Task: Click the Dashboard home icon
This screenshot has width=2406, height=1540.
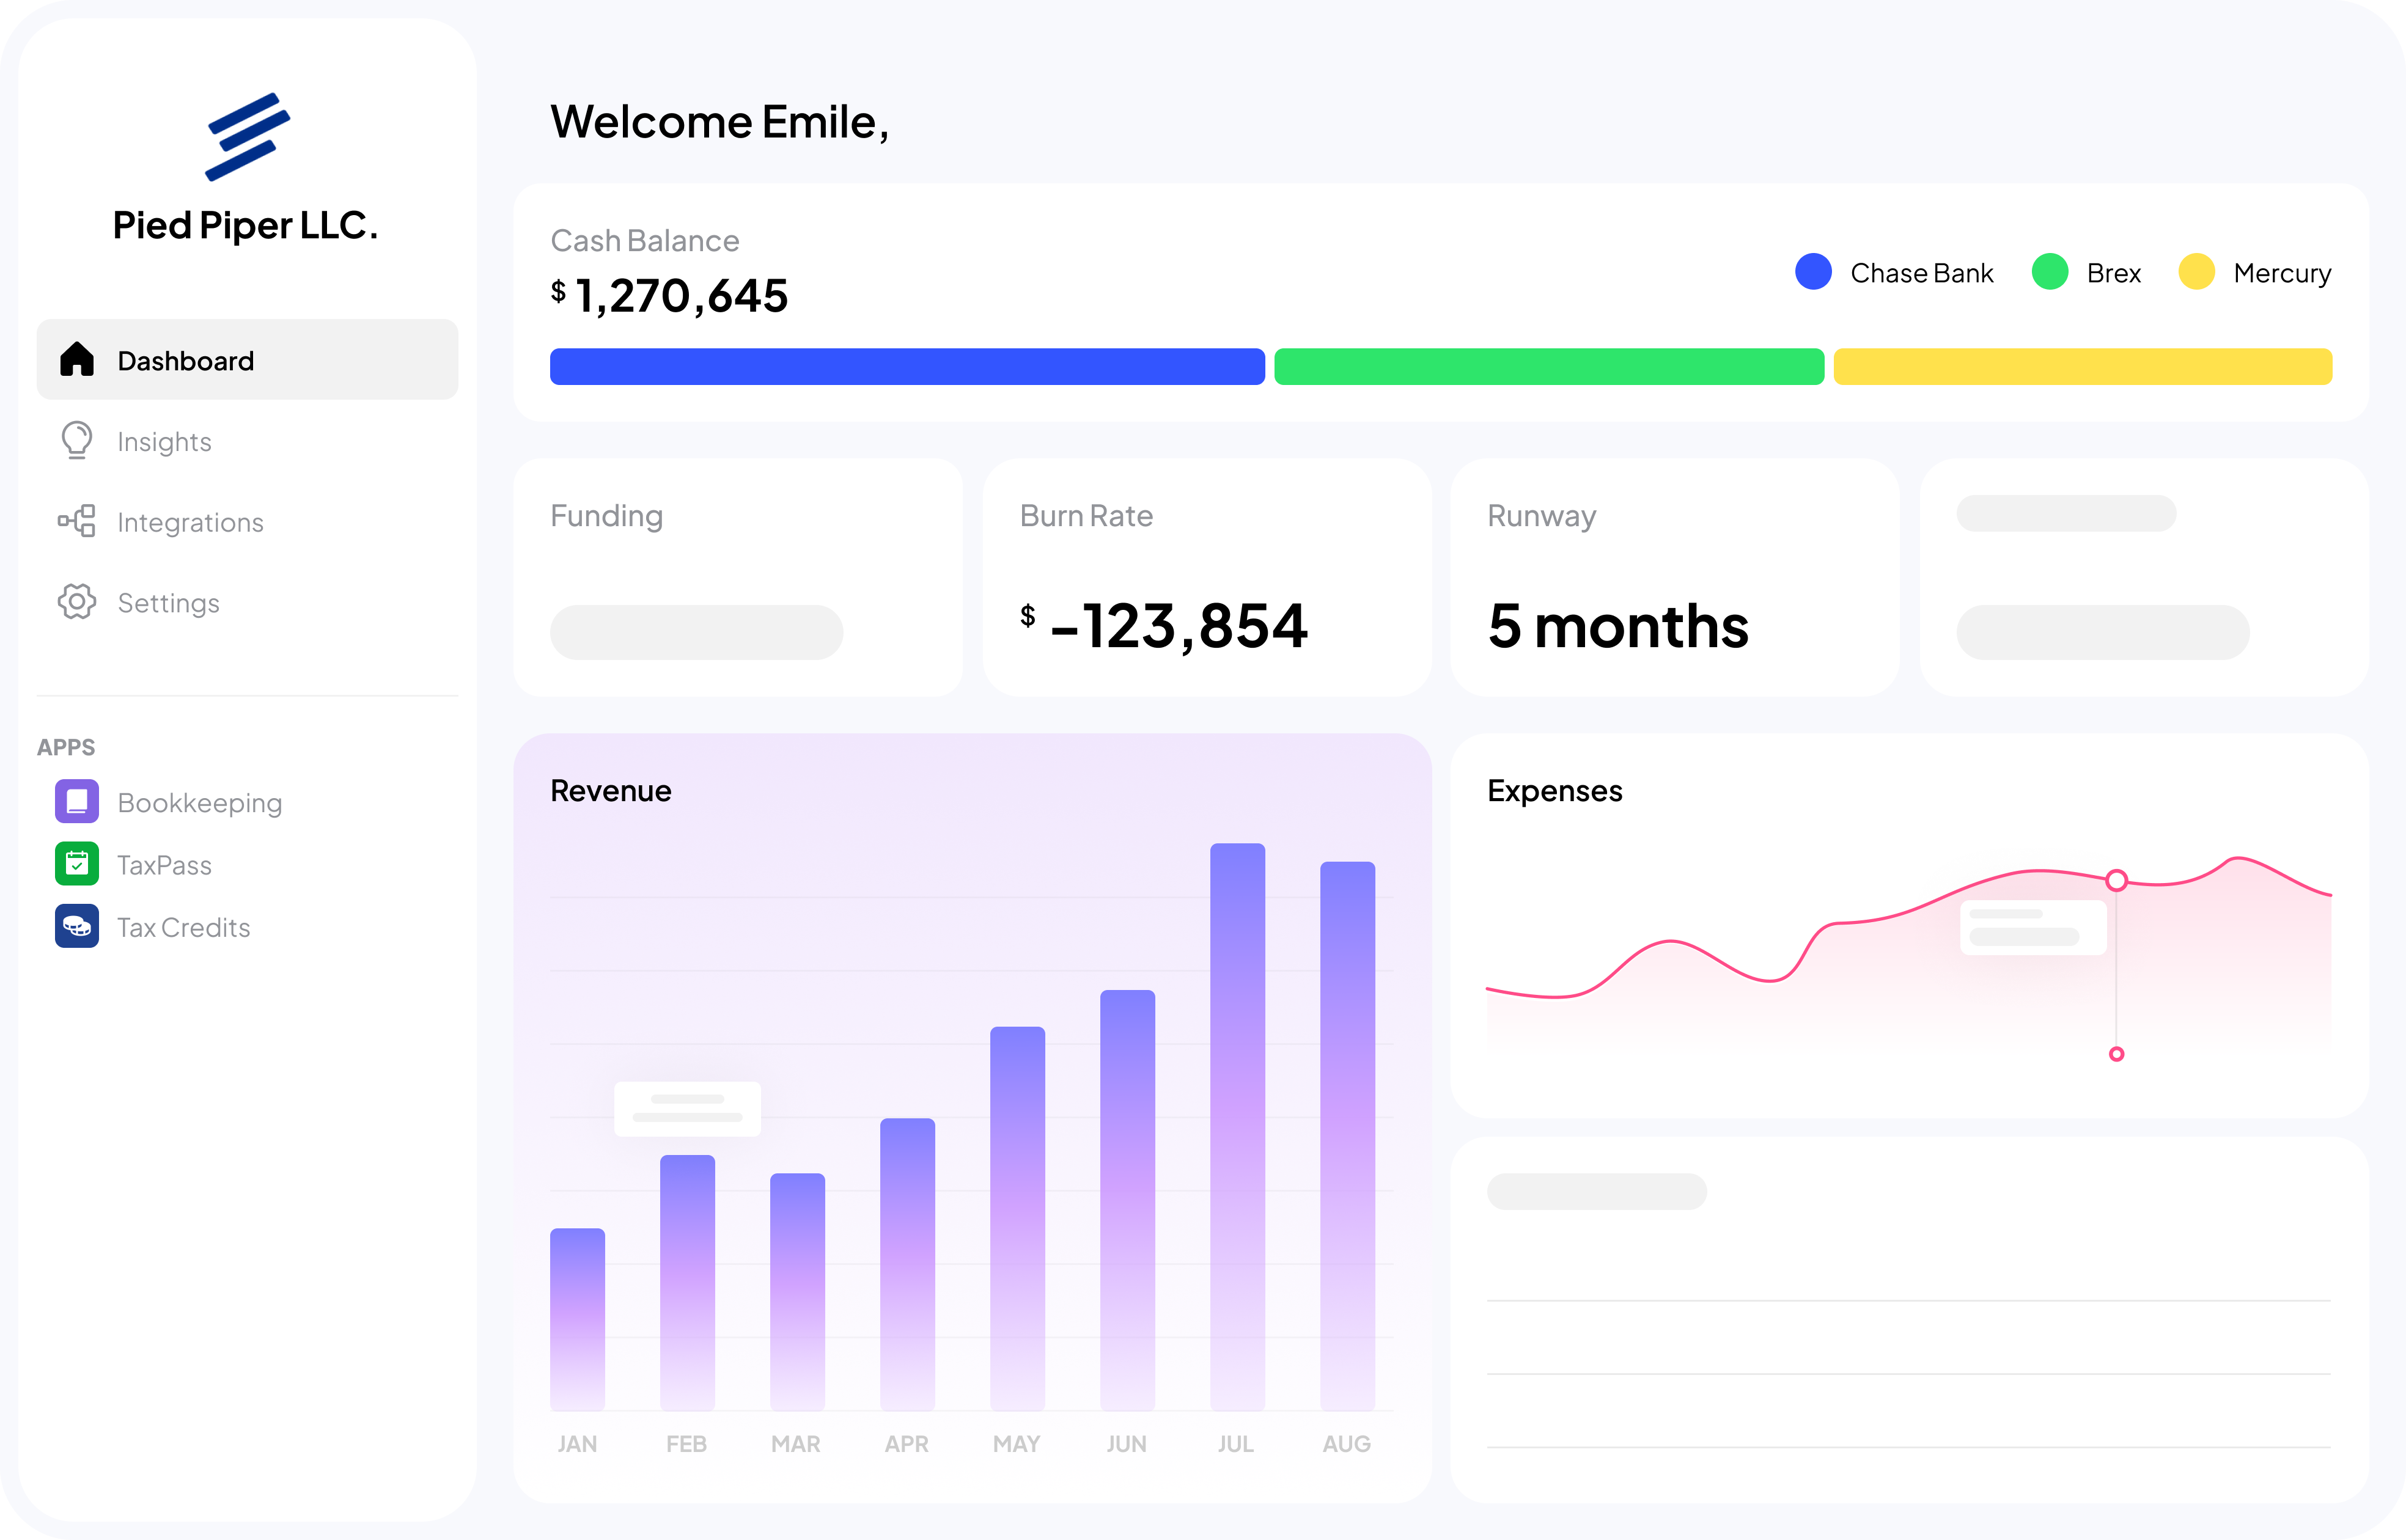Action: pos(77,359)
